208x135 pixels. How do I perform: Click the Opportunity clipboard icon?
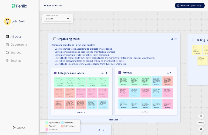[x=7, y=45]
